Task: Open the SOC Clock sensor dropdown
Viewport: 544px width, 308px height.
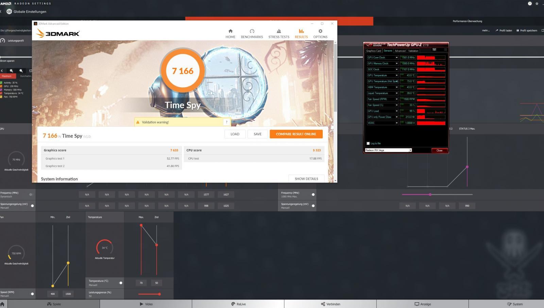Action: pos(396,69)
